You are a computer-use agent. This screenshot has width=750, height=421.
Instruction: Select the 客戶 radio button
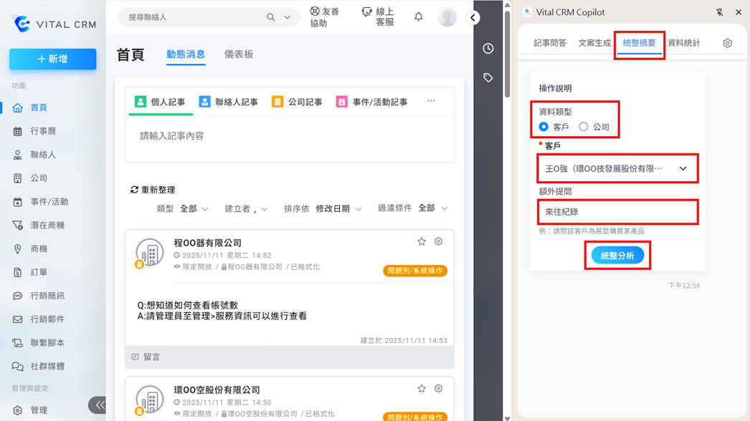pos(543,127)
